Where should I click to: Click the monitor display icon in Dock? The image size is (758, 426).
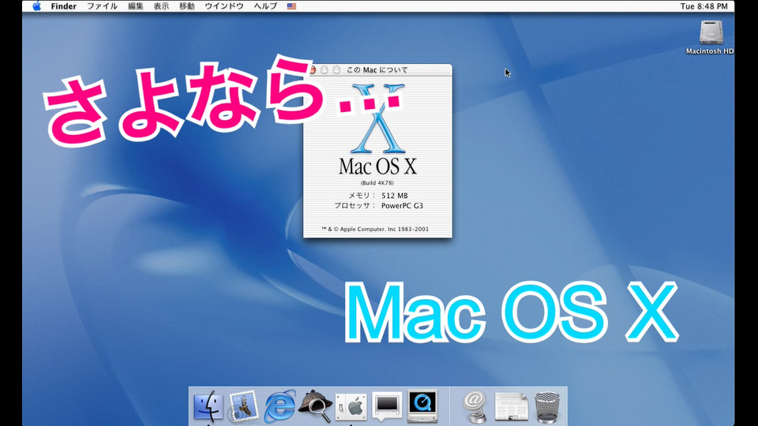[x=387, y=405]
